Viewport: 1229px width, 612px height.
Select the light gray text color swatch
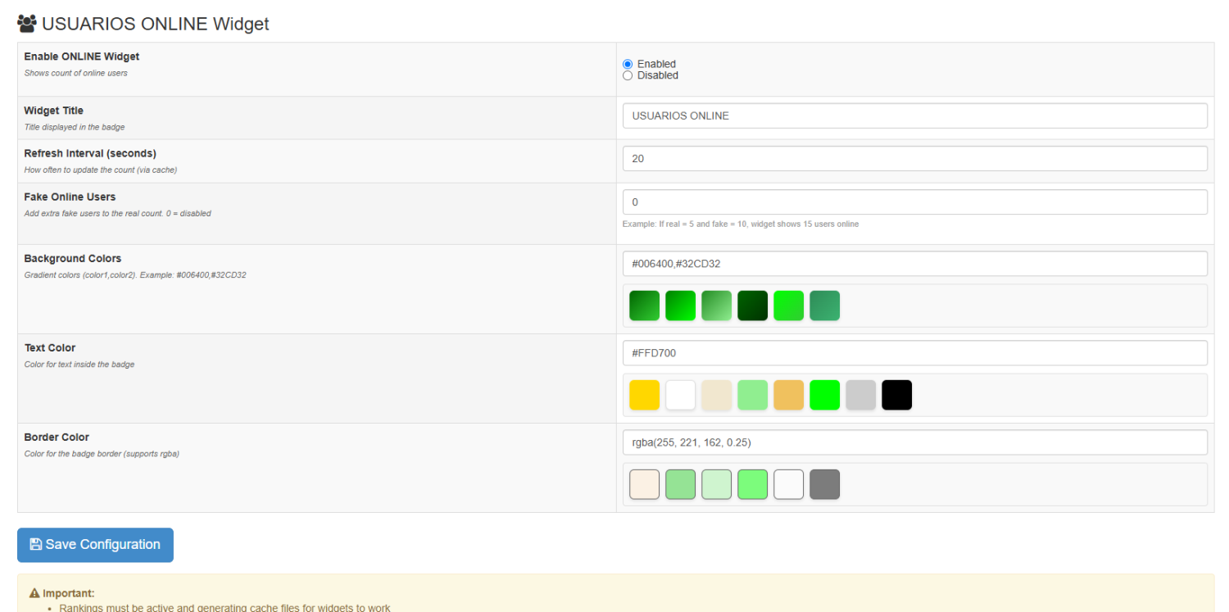pyautogui.click(x=860, y=395)
